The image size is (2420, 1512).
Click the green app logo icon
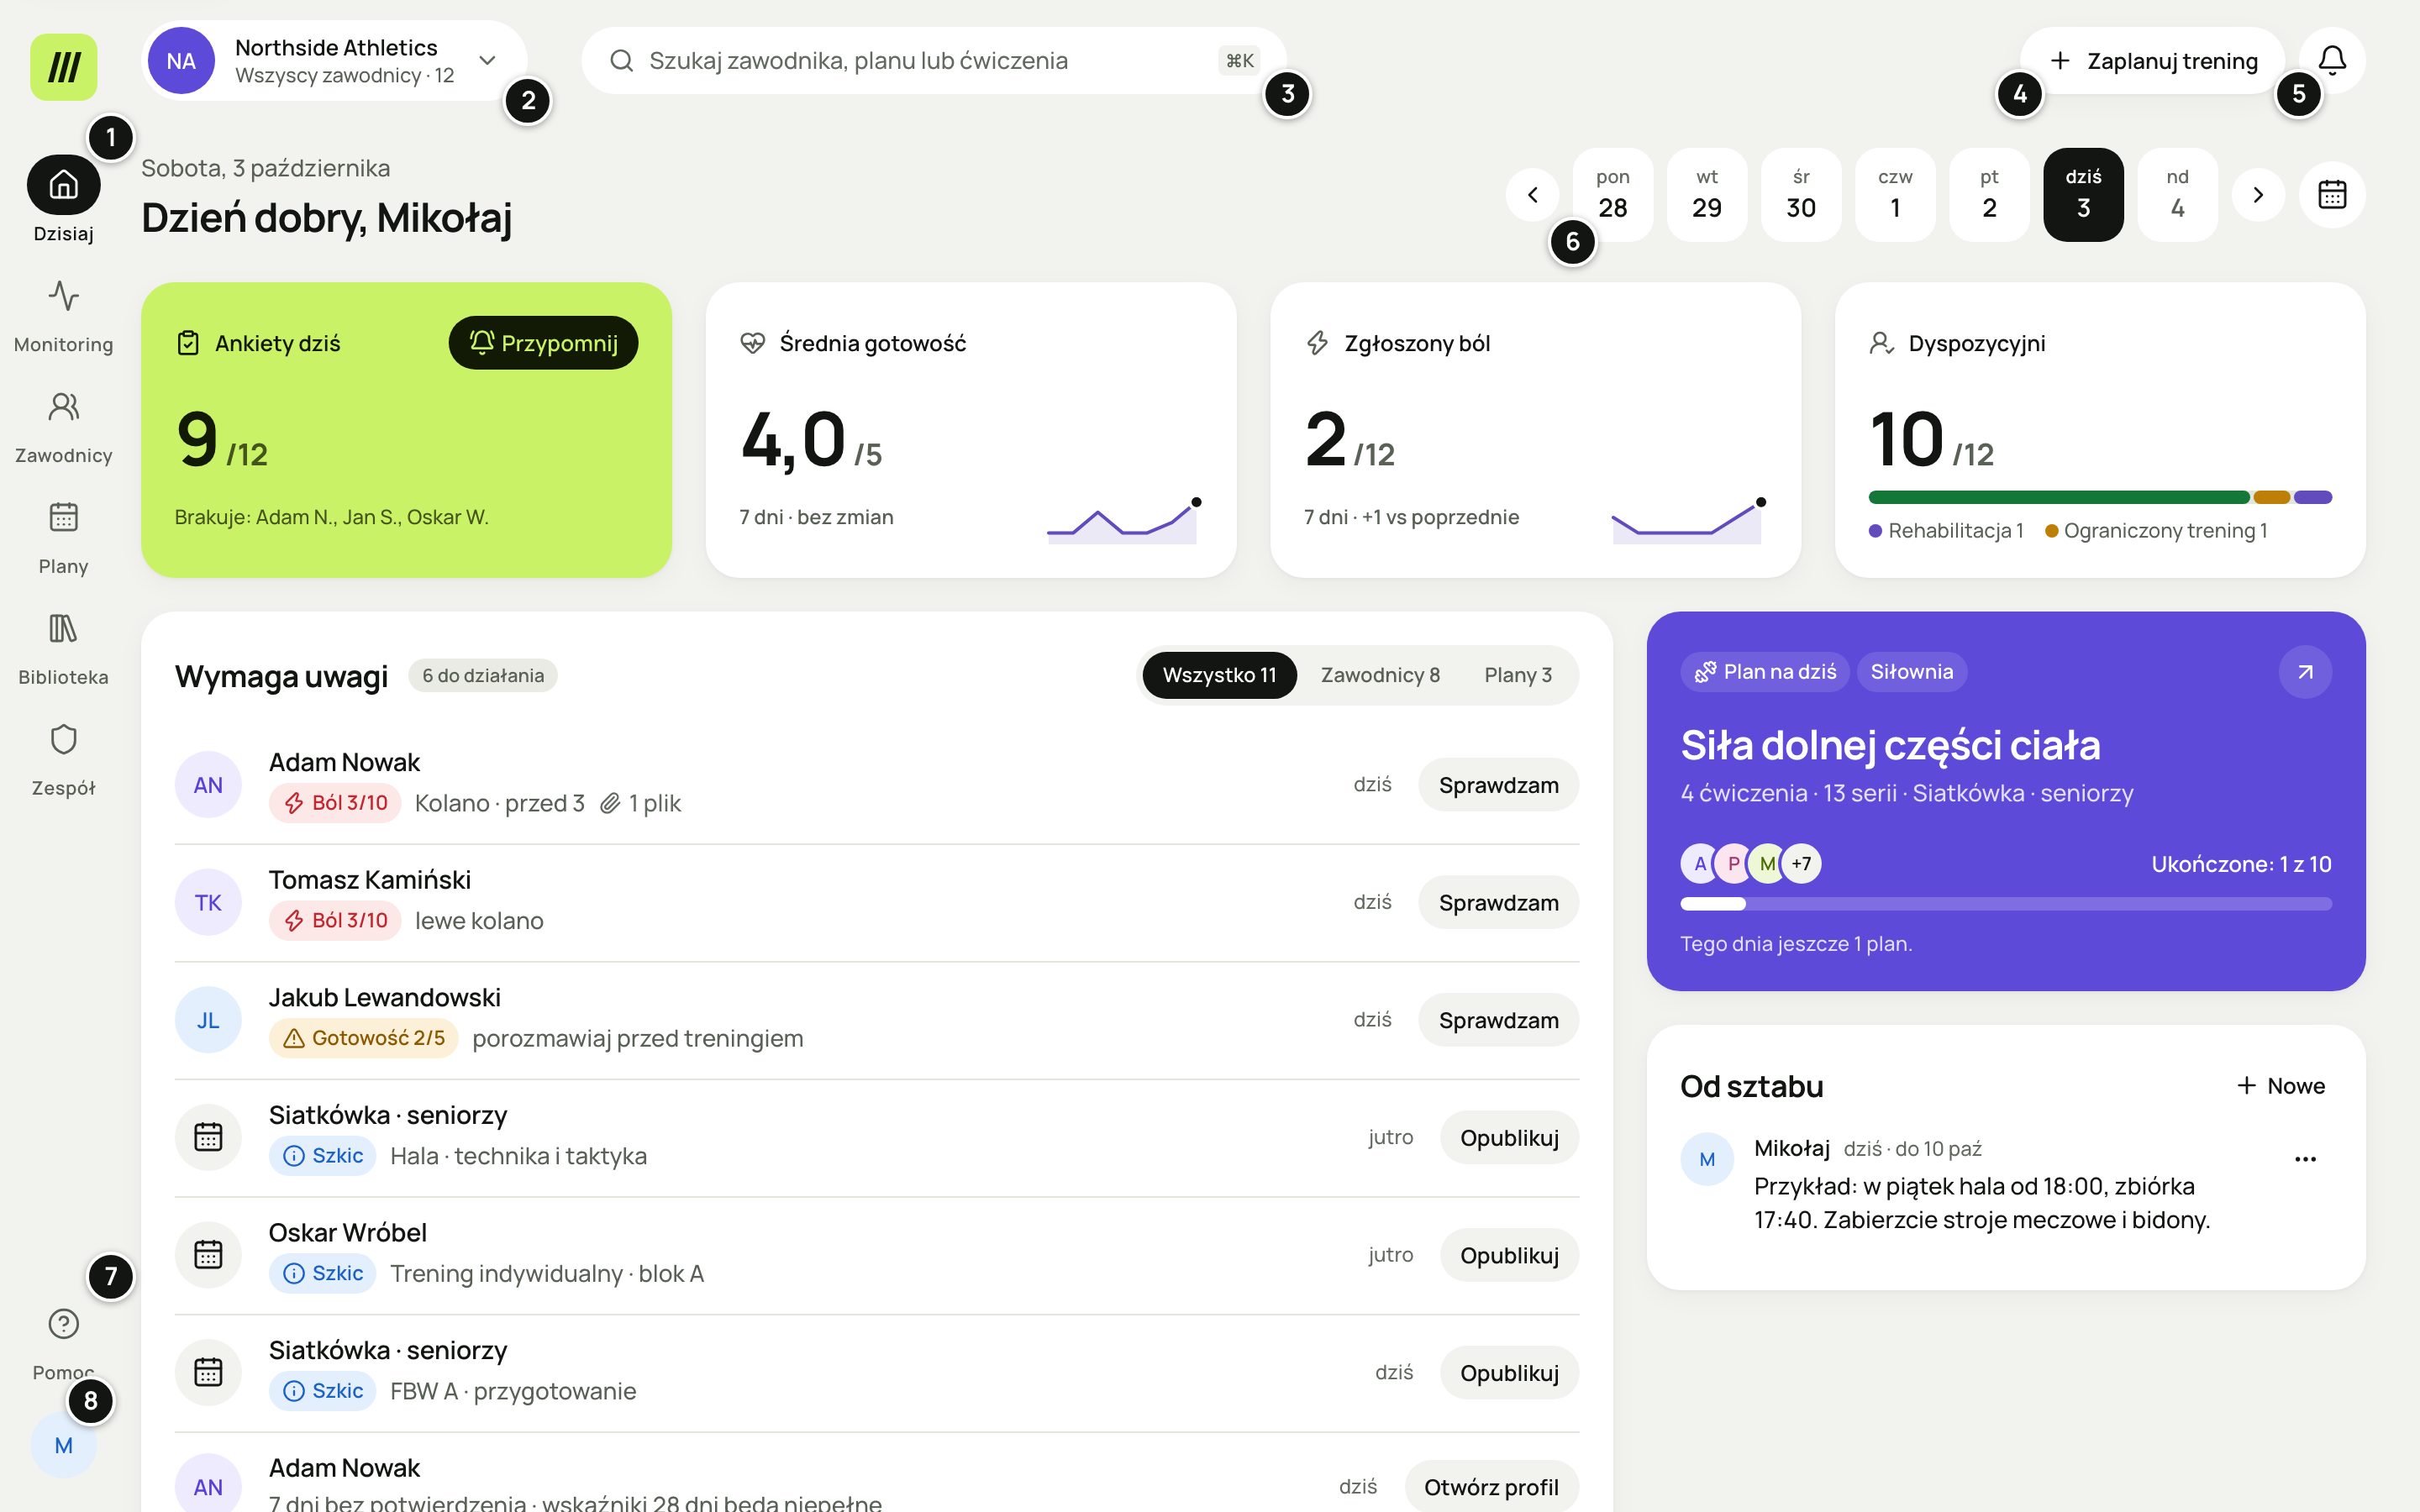pyautogui.click(x=63, y=66)
